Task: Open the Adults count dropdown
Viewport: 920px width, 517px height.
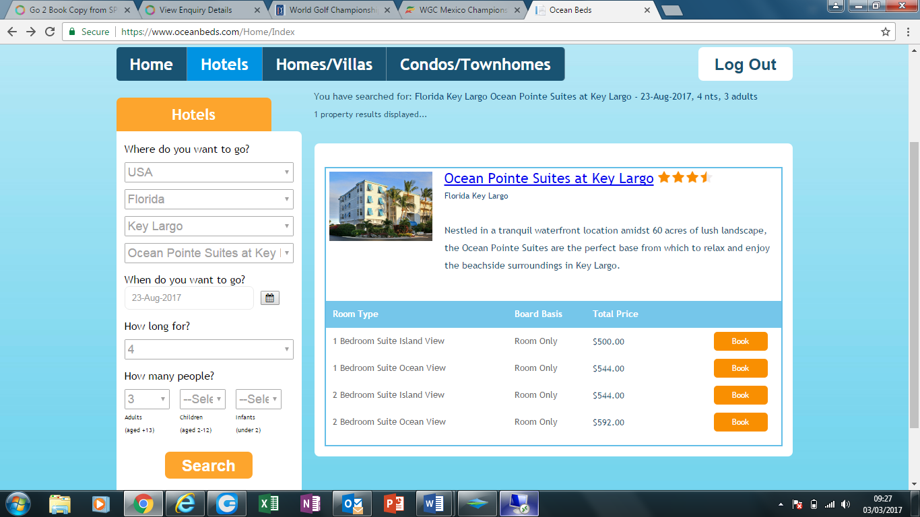Action: pos(147,399)
